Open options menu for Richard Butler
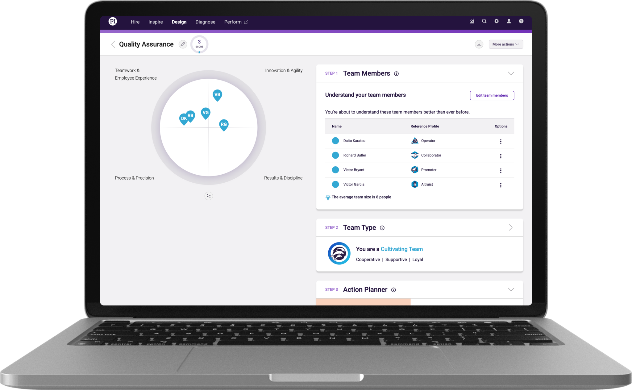This screenshot has height=390, width=632. (x=501, y=156)
